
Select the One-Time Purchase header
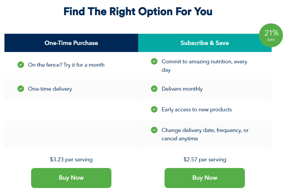click(71, 43)
